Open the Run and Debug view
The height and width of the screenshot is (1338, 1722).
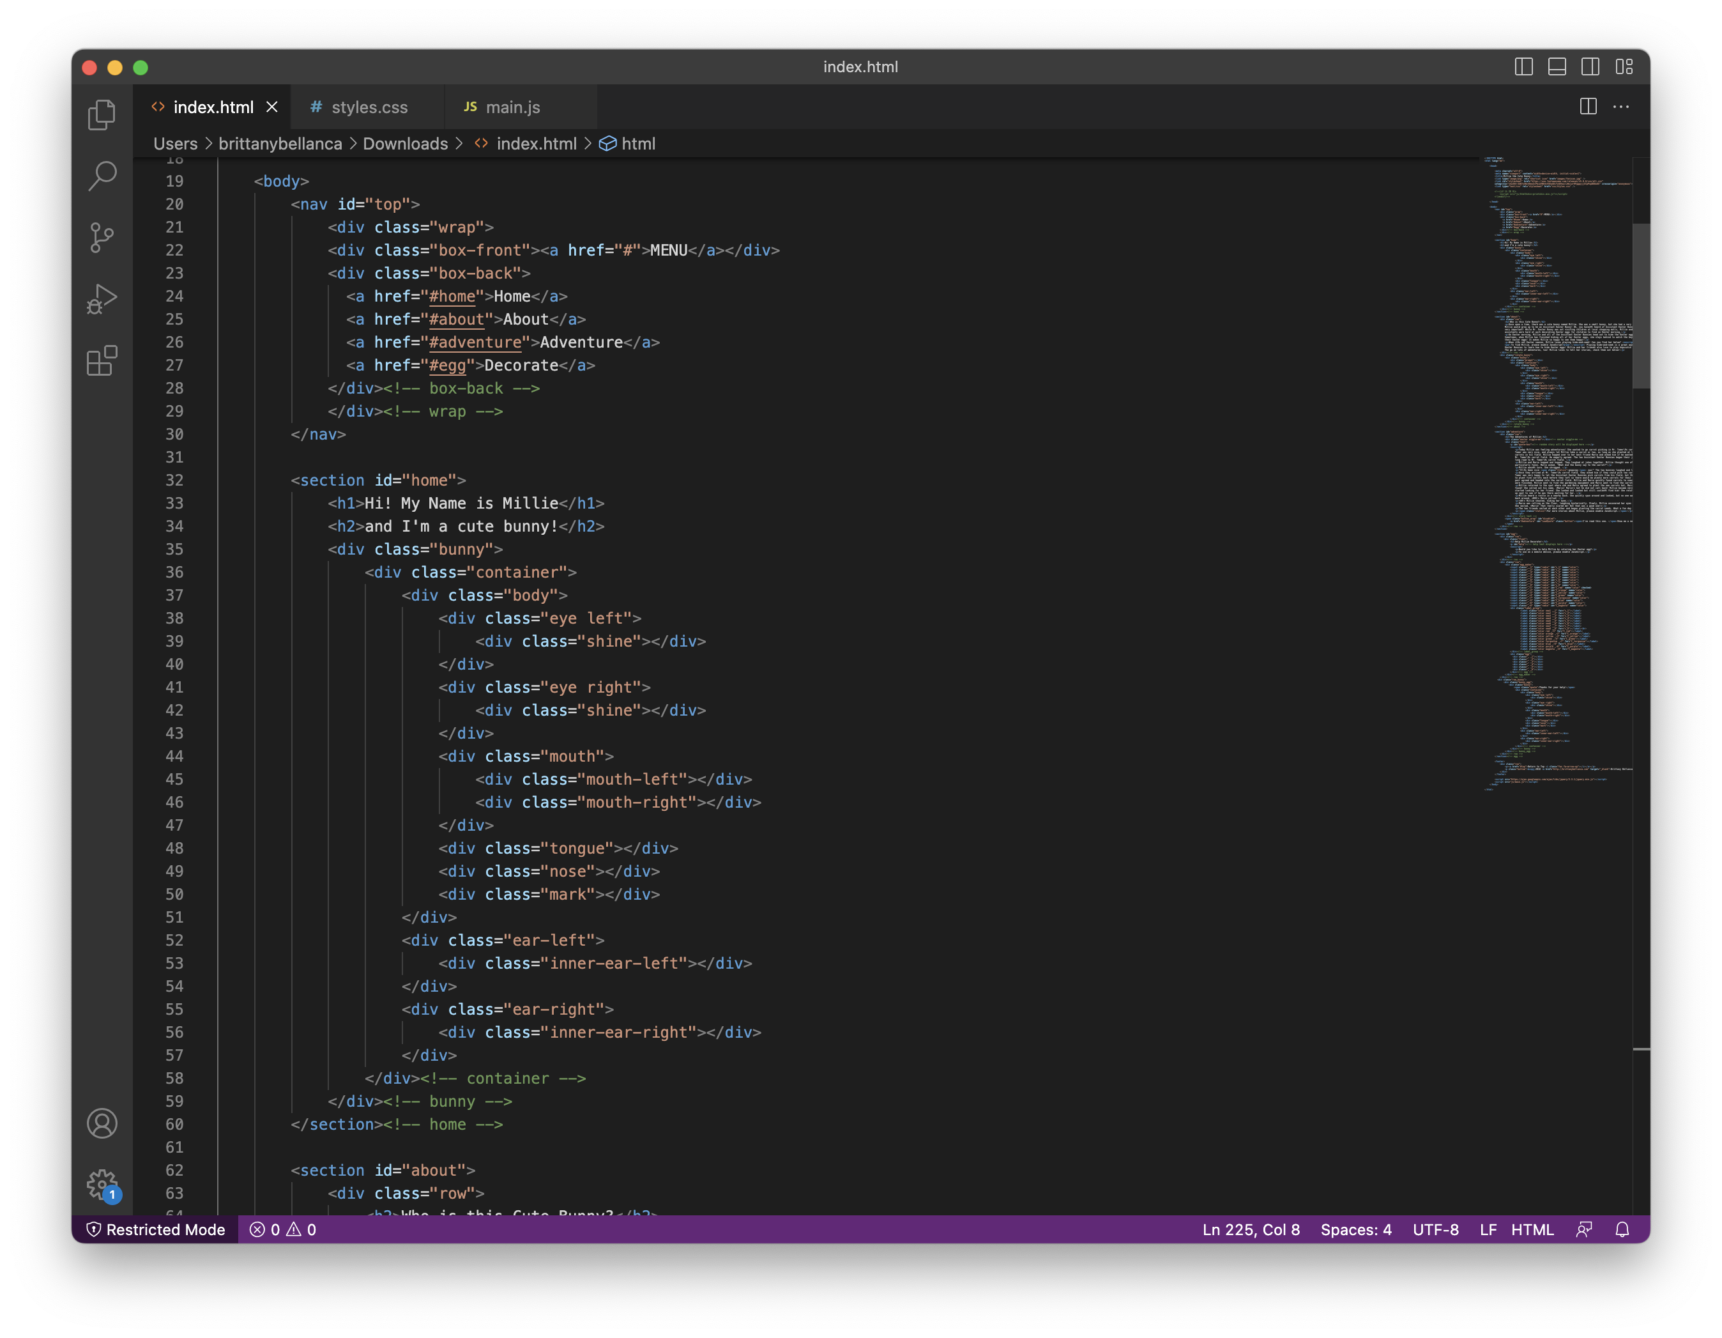(x=102, y=299)
